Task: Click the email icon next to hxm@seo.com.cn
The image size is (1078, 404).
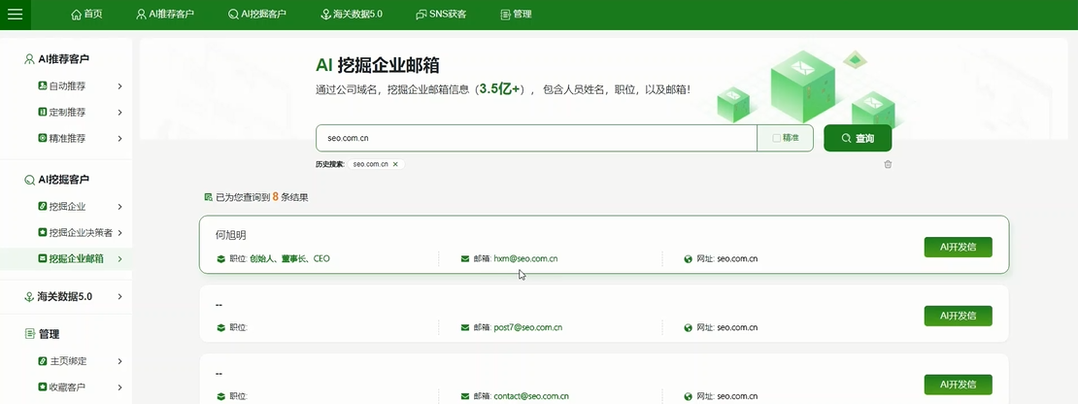Action: tap(464, 259)
